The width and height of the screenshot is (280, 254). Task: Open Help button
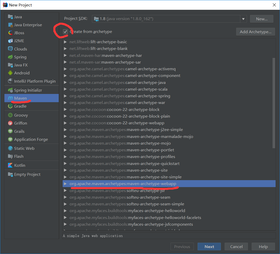(263, 247)
